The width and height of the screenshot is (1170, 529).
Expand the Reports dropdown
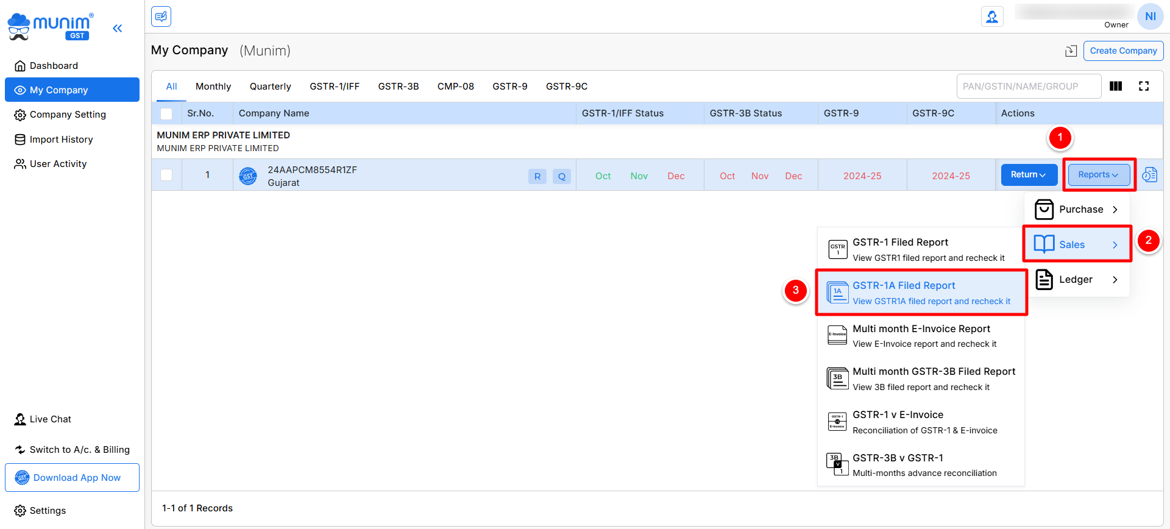click(1098, 175)
